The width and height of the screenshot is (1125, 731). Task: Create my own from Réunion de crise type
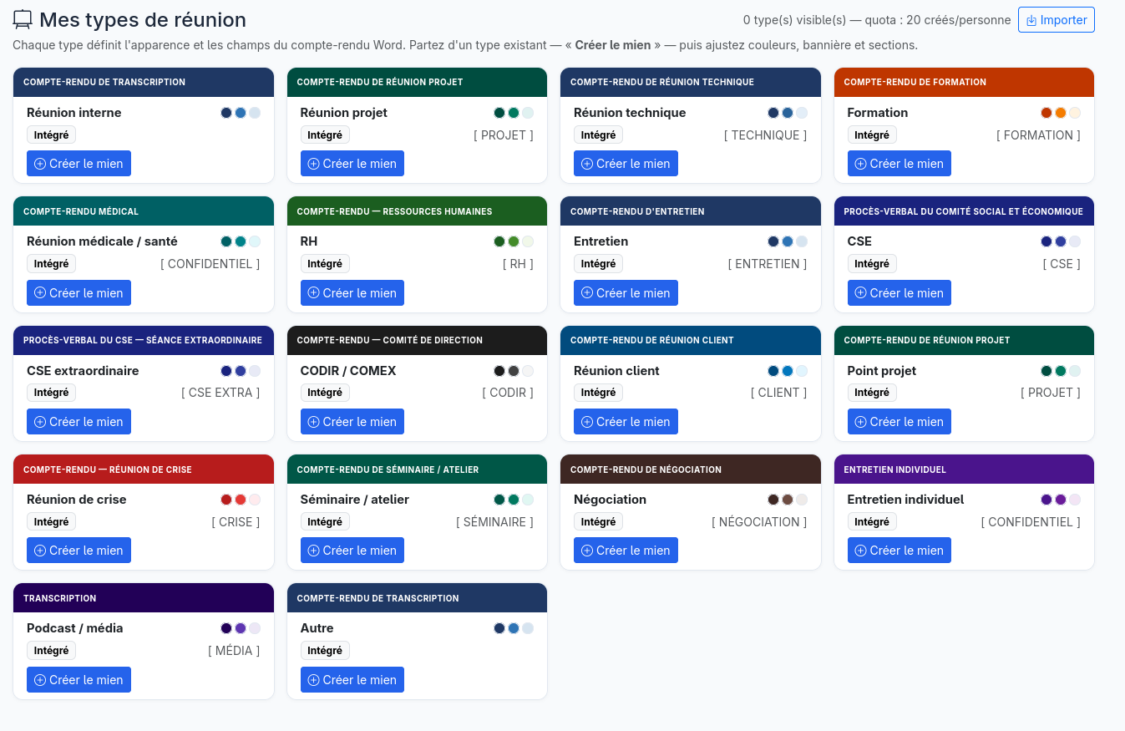coord(79,551)
